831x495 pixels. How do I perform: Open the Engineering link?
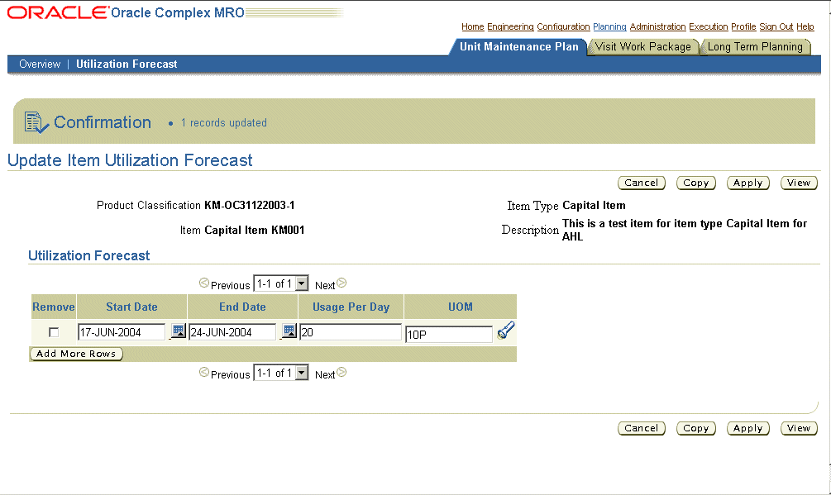(510, 26)
